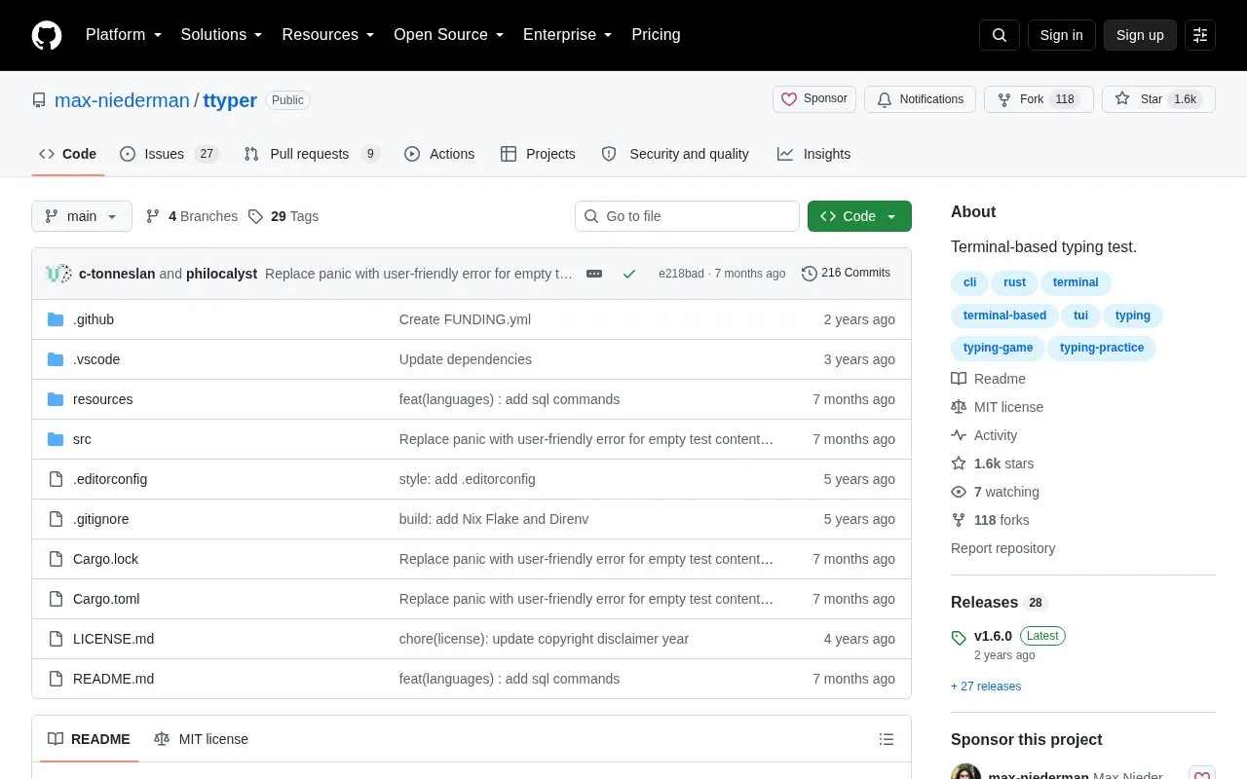Open the resources folder
The height and width of the screenshot is (779, 1247).
102,399
